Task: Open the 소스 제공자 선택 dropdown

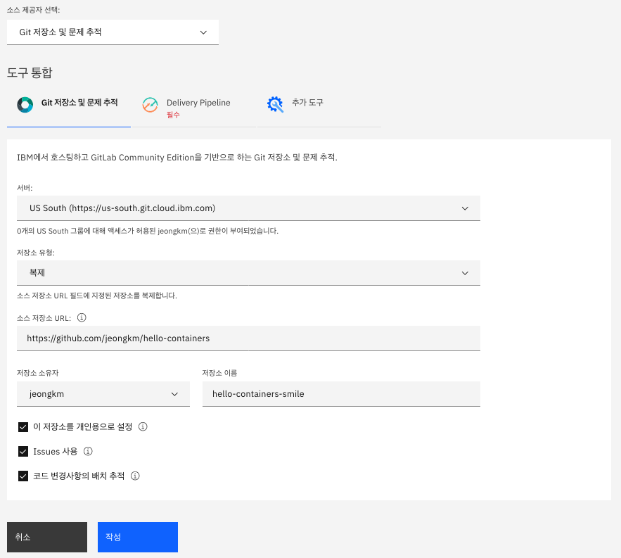Action: coord(113,32)
